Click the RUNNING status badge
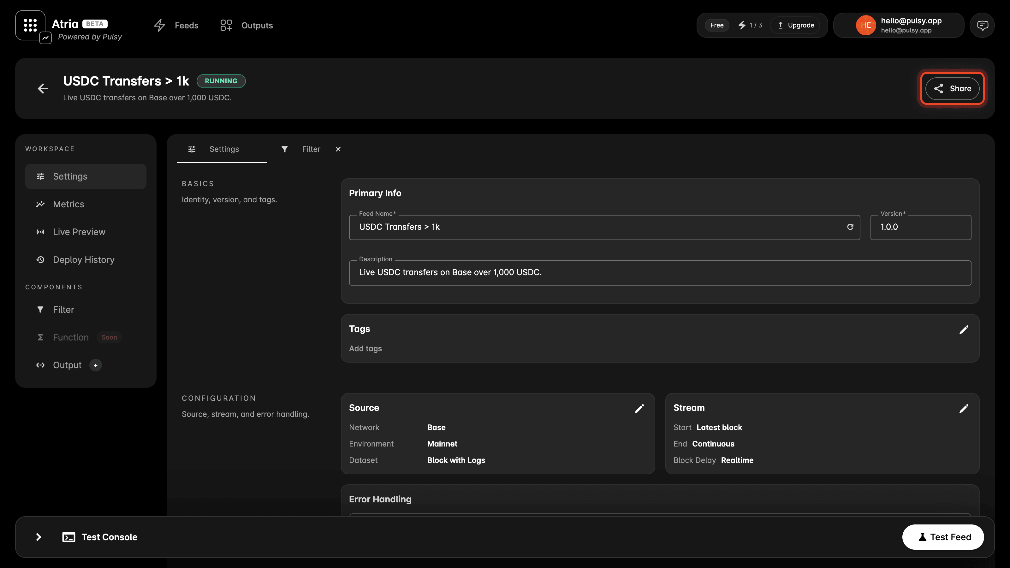The width and height of the screenshot is (1010, 568). [221, 81]
